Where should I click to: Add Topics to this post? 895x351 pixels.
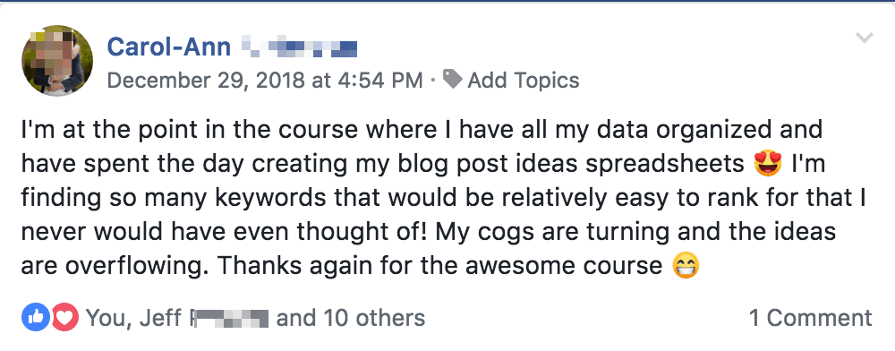[x=524, y=81]
